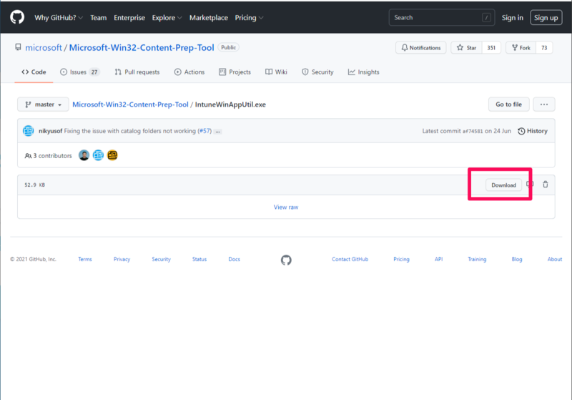Open the Why GitHub? dropdown menu
Viewport: 572px width, 400px height.
point(59,17)
